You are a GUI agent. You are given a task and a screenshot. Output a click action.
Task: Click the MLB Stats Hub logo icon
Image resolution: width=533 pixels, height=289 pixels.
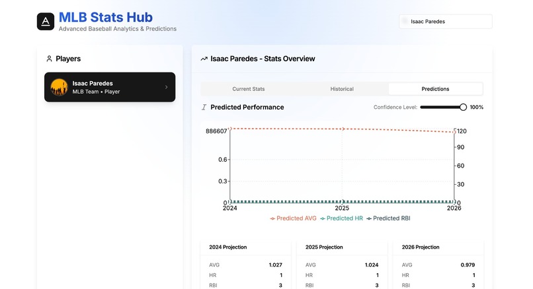point(46,22)
